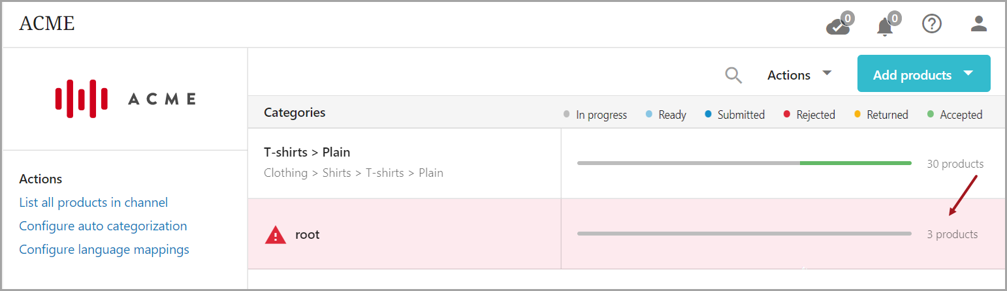
Task: Click the search magnifier icon
Action: click(x=733, y=76)
